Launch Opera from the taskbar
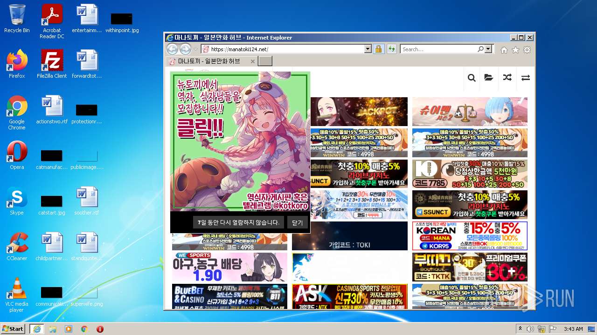 [x=100, y=329]
